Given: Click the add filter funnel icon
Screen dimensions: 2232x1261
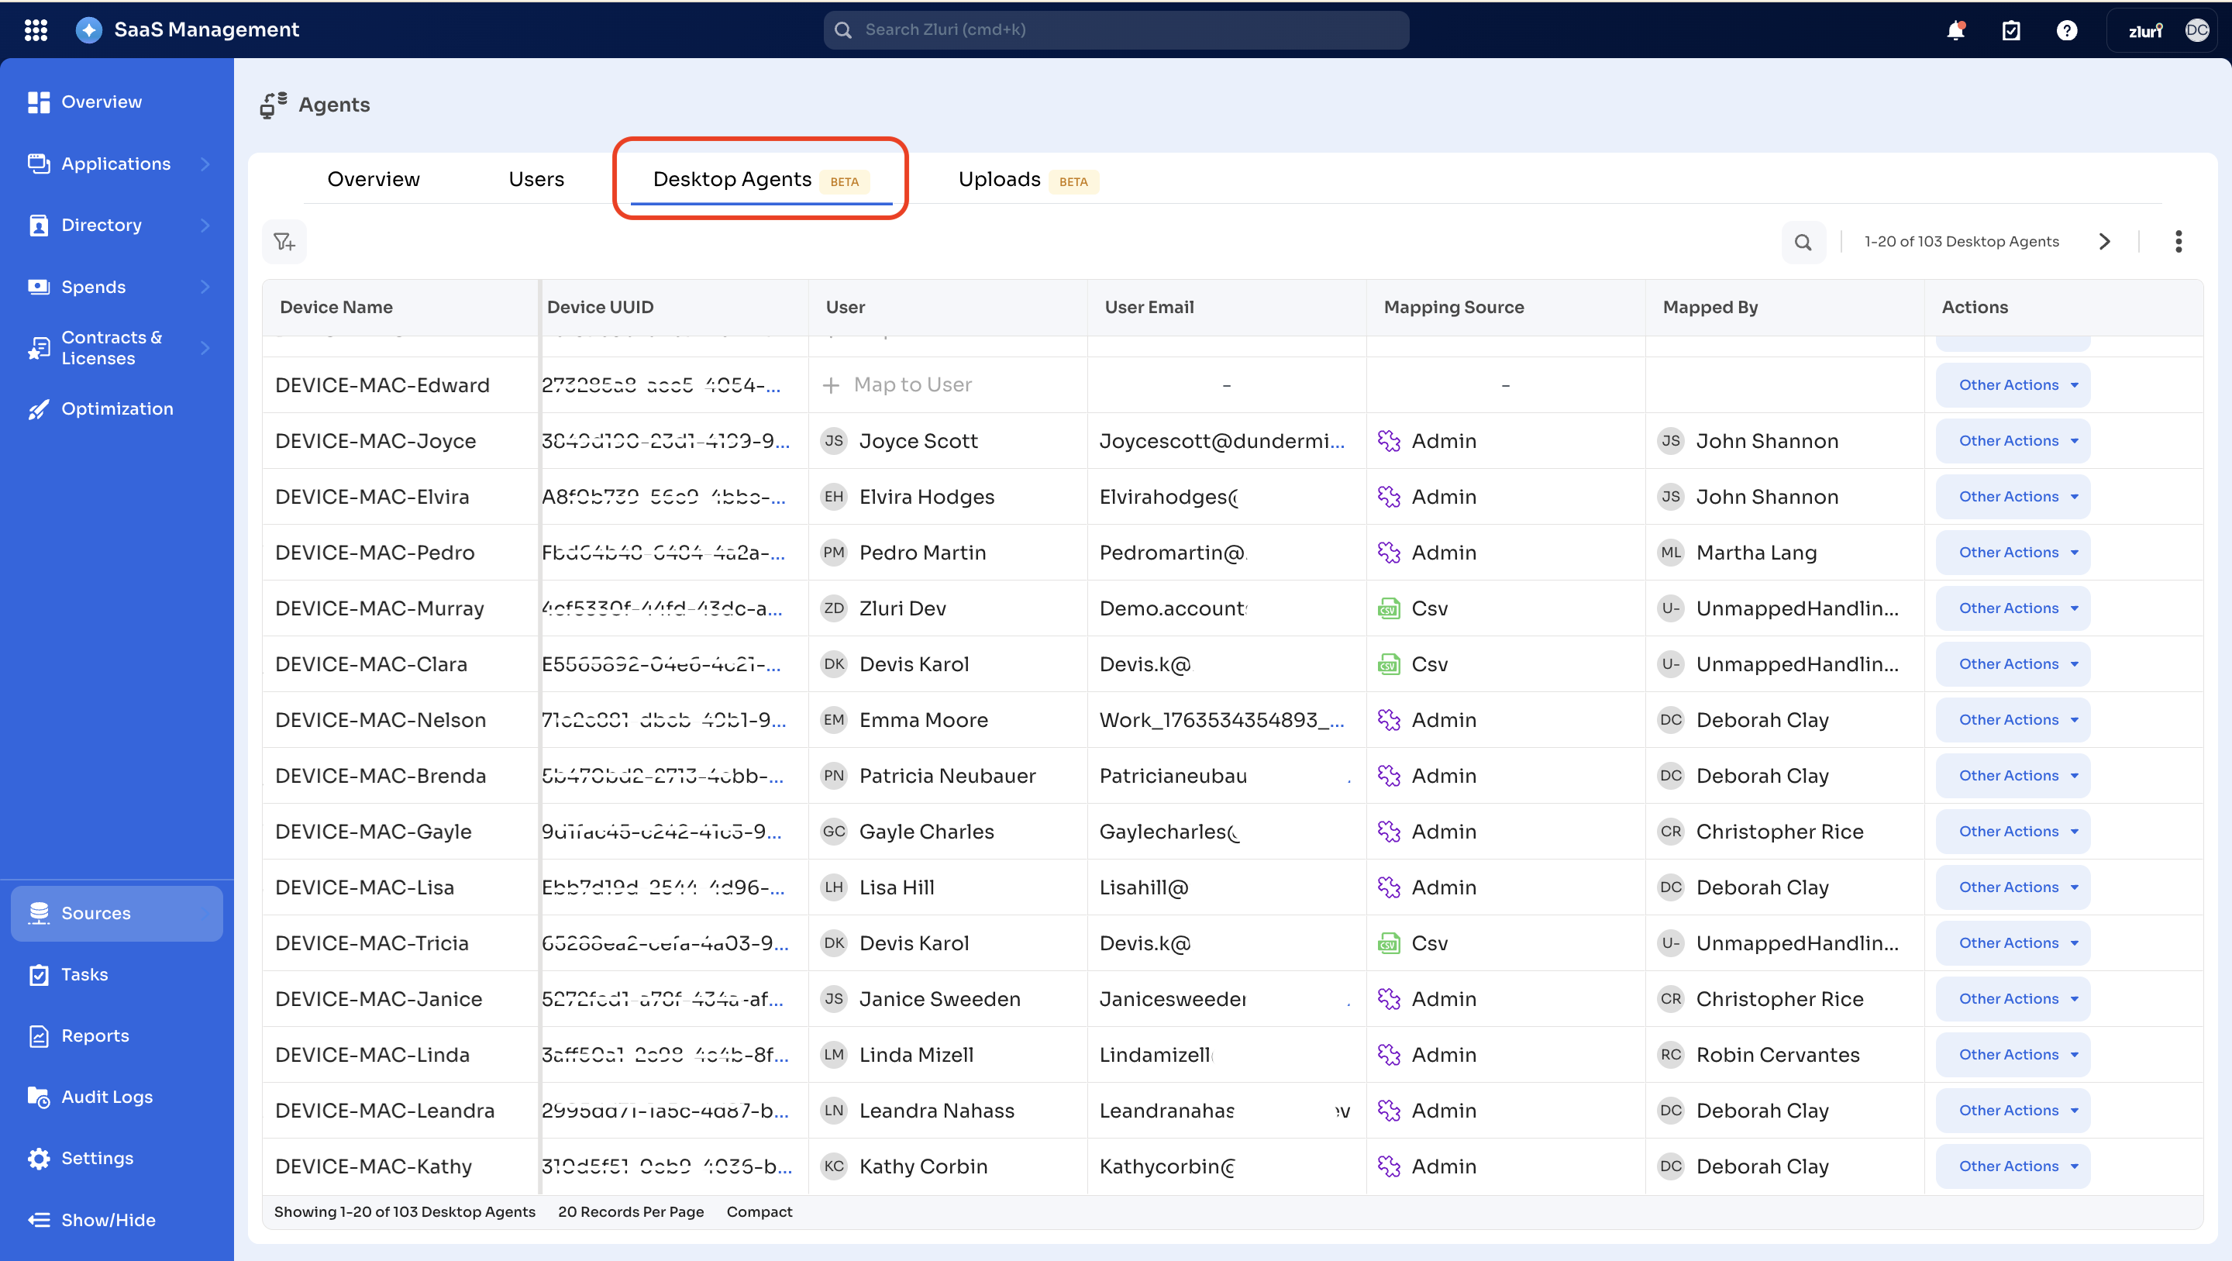Looking at the screenshot, I should tap(284, 242).
